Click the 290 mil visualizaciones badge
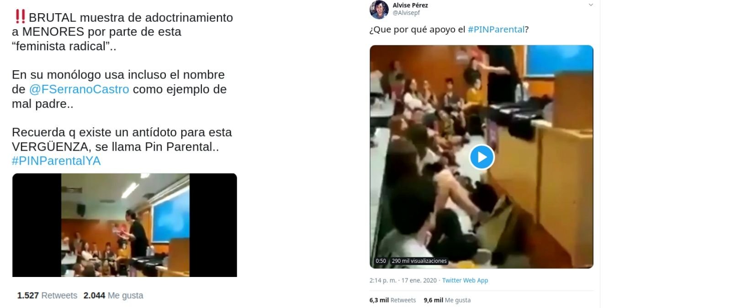 coord(419,261)
